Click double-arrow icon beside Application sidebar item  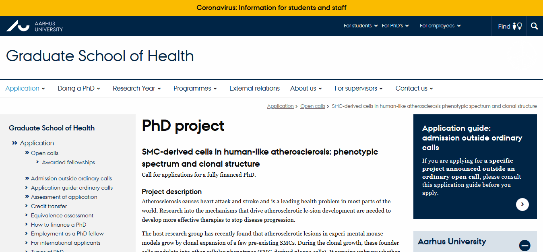point(15,143)
